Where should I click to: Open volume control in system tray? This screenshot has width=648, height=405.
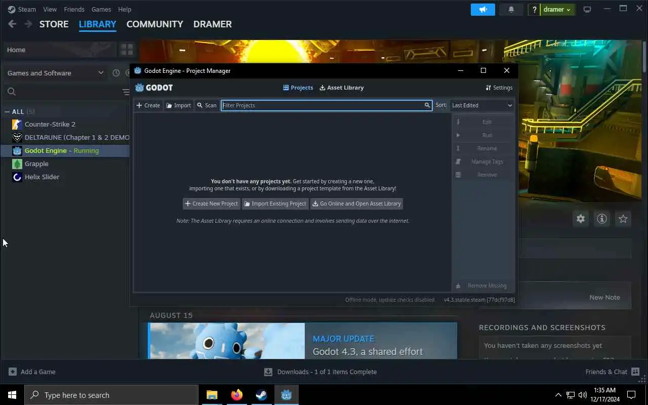[582, 395]
